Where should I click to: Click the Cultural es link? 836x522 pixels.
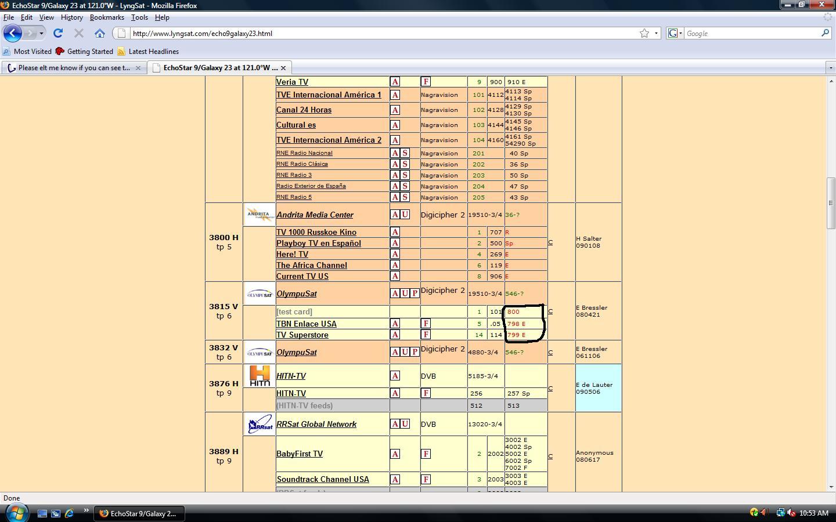(296, 125)
